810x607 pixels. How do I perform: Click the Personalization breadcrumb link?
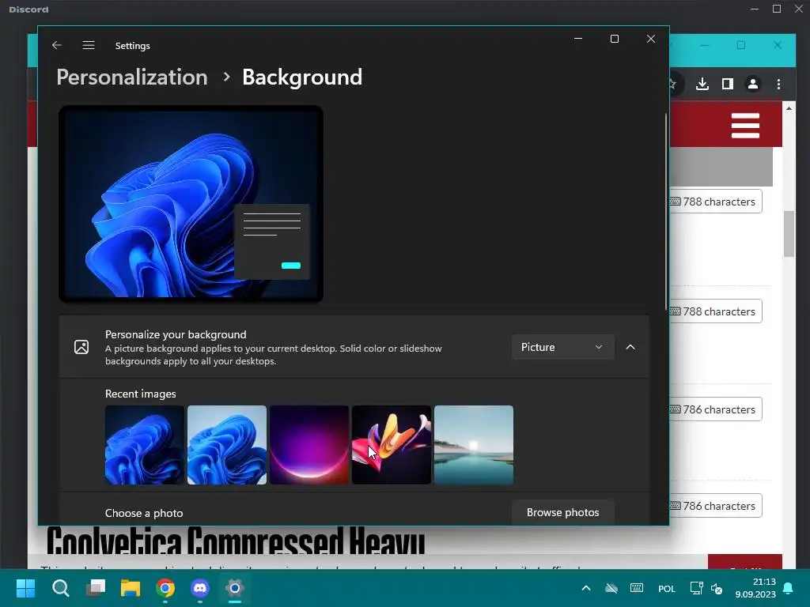[x=132, y=77]
